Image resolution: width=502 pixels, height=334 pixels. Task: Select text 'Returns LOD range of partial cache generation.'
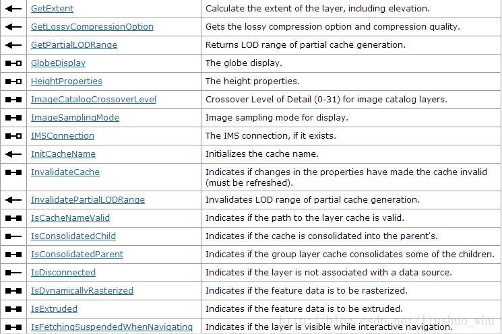click(x=305, y=45)
